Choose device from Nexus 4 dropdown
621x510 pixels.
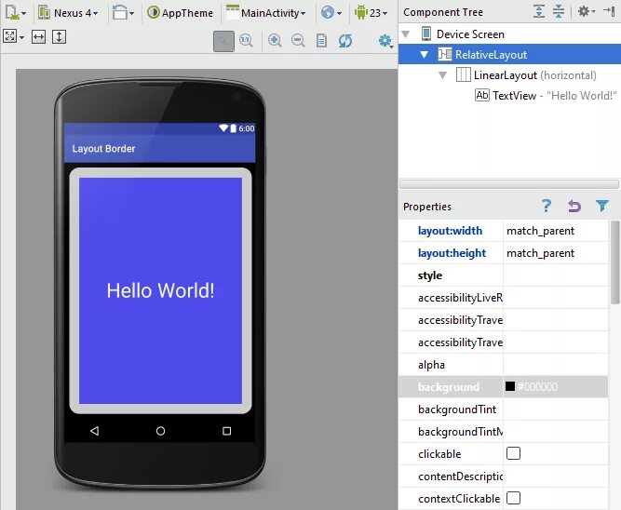click(x=68, y=13)
